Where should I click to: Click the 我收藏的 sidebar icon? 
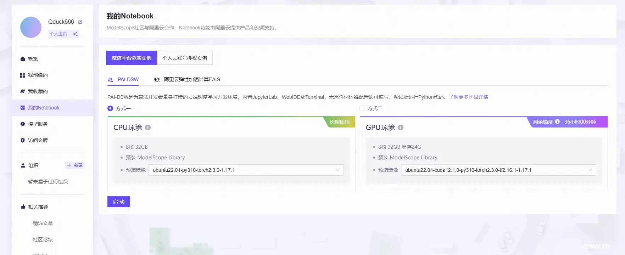click(23, 91)
